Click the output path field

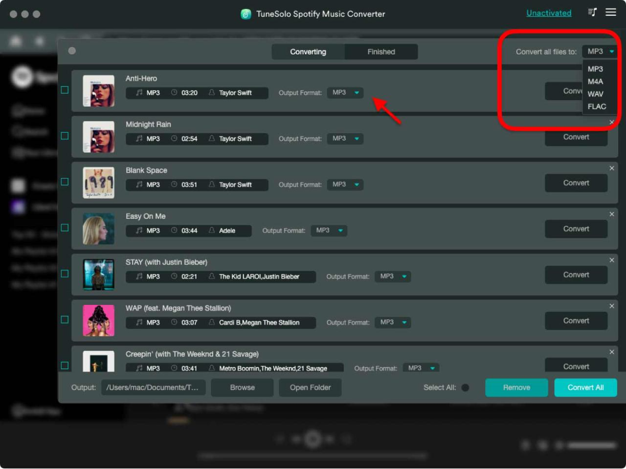(153, 388)
